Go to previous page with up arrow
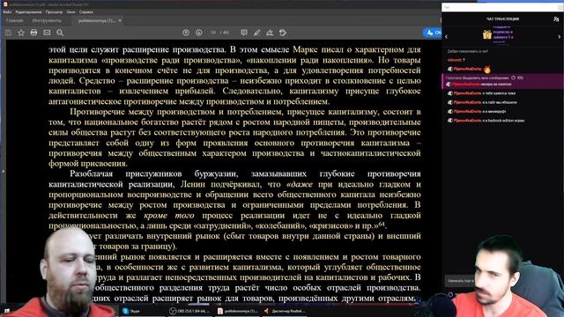Screen dimensions: 564x317 click(186, 33)
